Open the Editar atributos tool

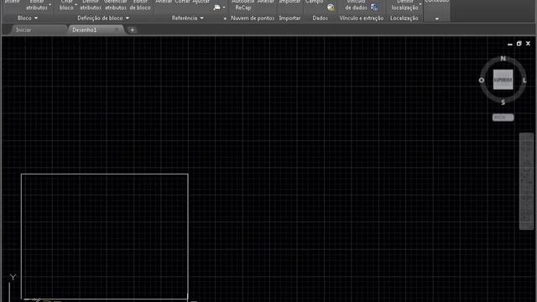click(x=37, y=5)
